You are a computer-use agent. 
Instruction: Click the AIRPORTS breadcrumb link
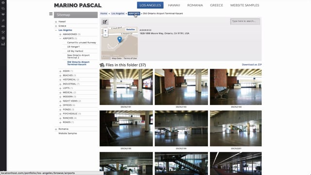pyautogui.click(x=134, y=14)
